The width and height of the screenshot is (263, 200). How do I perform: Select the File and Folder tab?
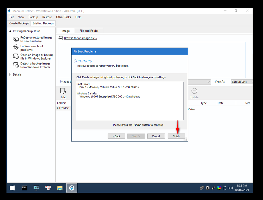click(89, 31)
